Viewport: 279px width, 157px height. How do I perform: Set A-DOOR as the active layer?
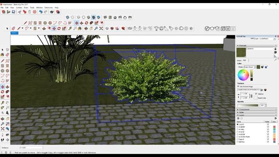click(238, 134)
